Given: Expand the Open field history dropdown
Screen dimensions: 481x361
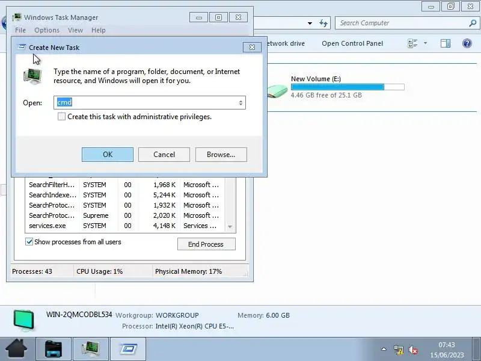Looking at the screenshot, I should click(x=241, y=102).
